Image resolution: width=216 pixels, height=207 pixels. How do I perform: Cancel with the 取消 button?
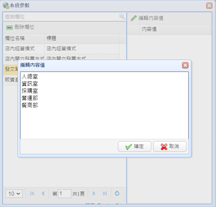(x=170, y=146)
